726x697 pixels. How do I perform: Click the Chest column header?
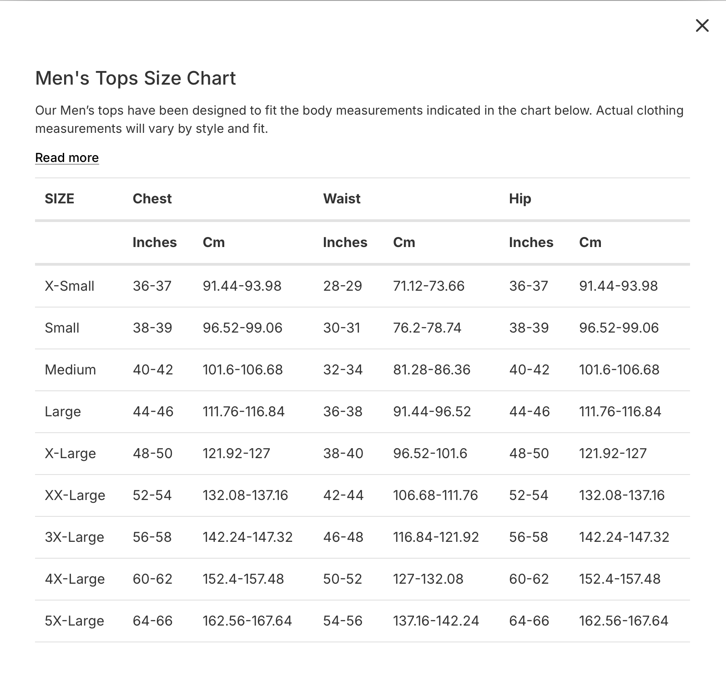(152, 199)
